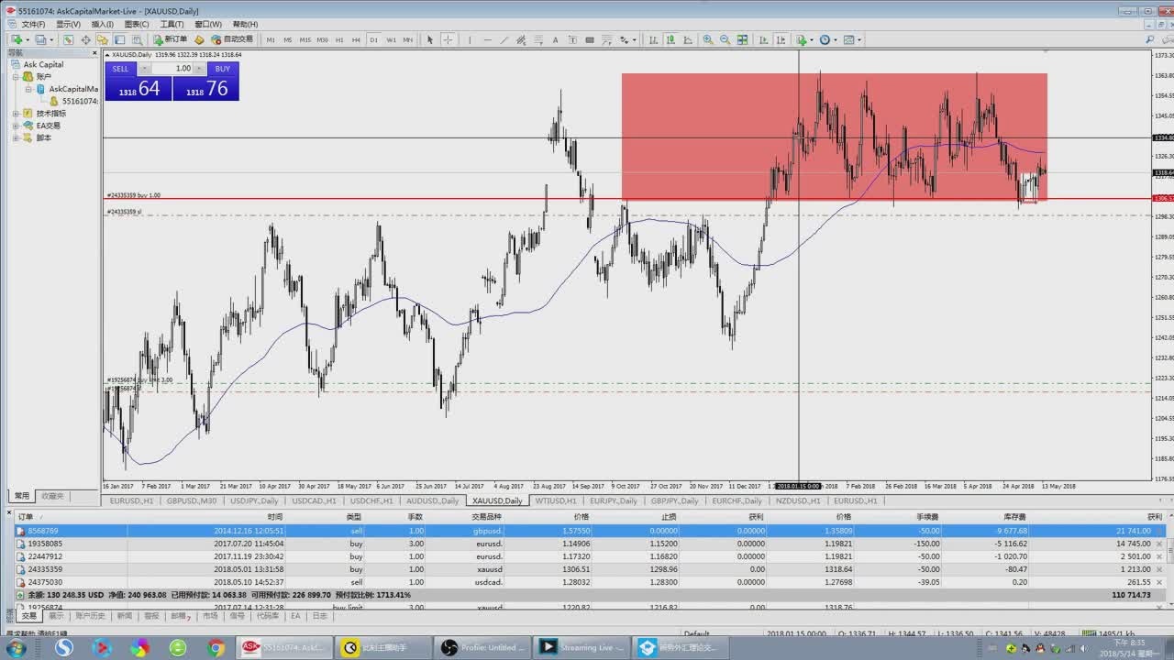Open the 工具(T) menu

click(x=172, y=25)
